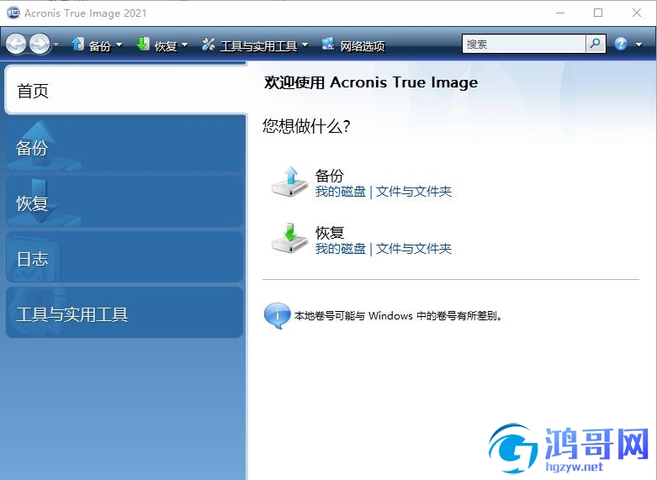
Task: Click 我的磁盘 link under 恢复
Action: (341, 249)
